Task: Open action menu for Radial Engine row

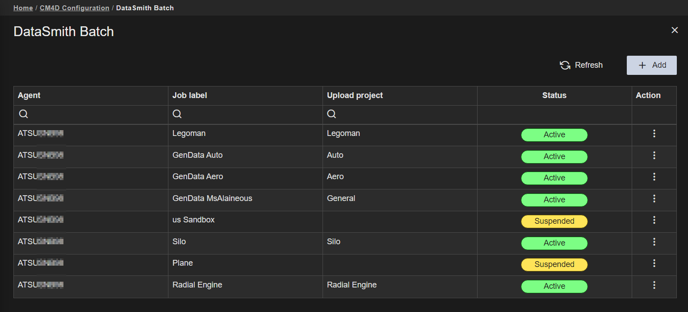Action: pos(654,285)
